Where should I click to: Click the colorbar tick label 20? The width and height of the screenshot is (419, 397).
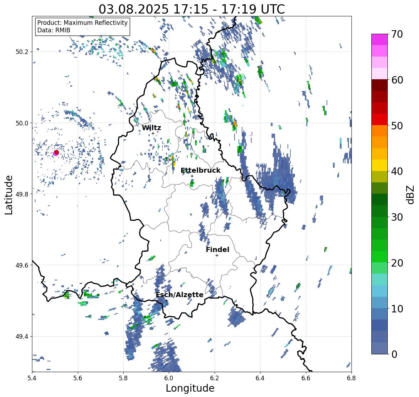click(x=397, y=263)
